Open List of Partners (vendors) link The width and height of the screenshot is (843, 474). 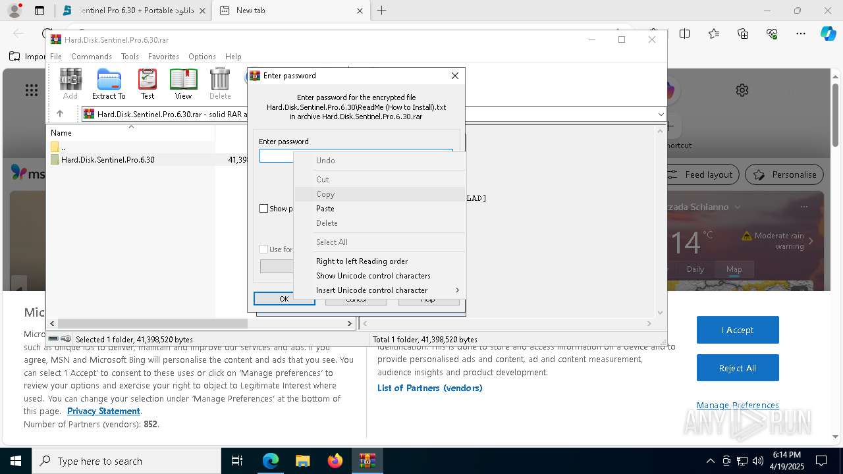coord(430,388)
